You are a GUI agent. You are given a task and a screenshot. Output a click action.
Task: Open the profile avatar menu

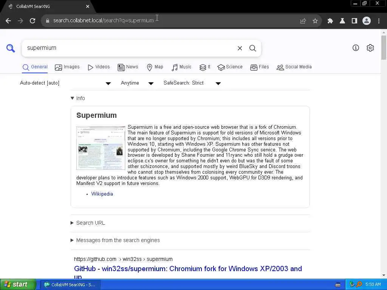click(x=367, y=21)
